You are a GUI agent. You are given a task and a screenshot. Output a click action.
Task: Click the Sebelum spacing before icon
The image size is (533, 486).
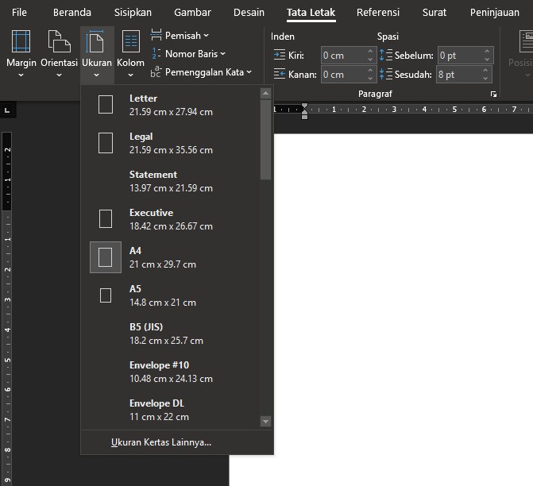pyautogui.click(x=386, y=55)
